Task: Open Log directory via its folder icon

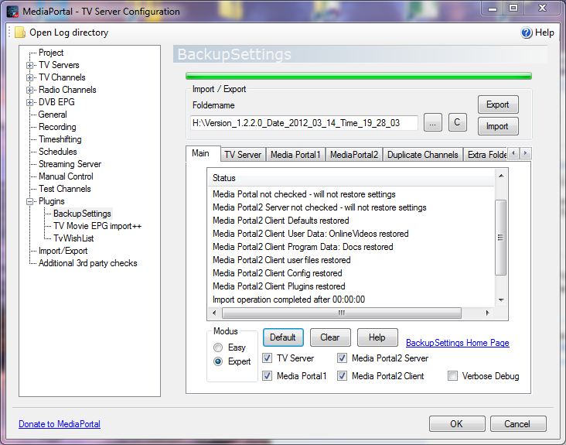Action: 20,33
